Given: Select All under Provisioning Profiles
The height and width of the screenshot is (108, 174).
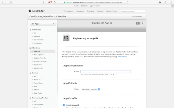Looking at the screenshot, I should pos(35,101).
